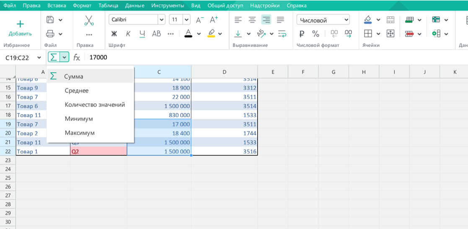Toggle underline Ч formatting
The image size is (468, 229).
point(142,33)
